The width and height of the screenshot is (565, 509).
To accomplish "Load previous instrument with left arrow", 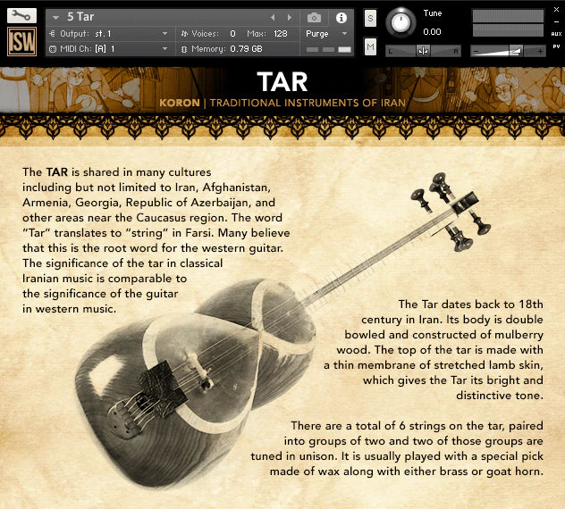I will pos(273,17).
